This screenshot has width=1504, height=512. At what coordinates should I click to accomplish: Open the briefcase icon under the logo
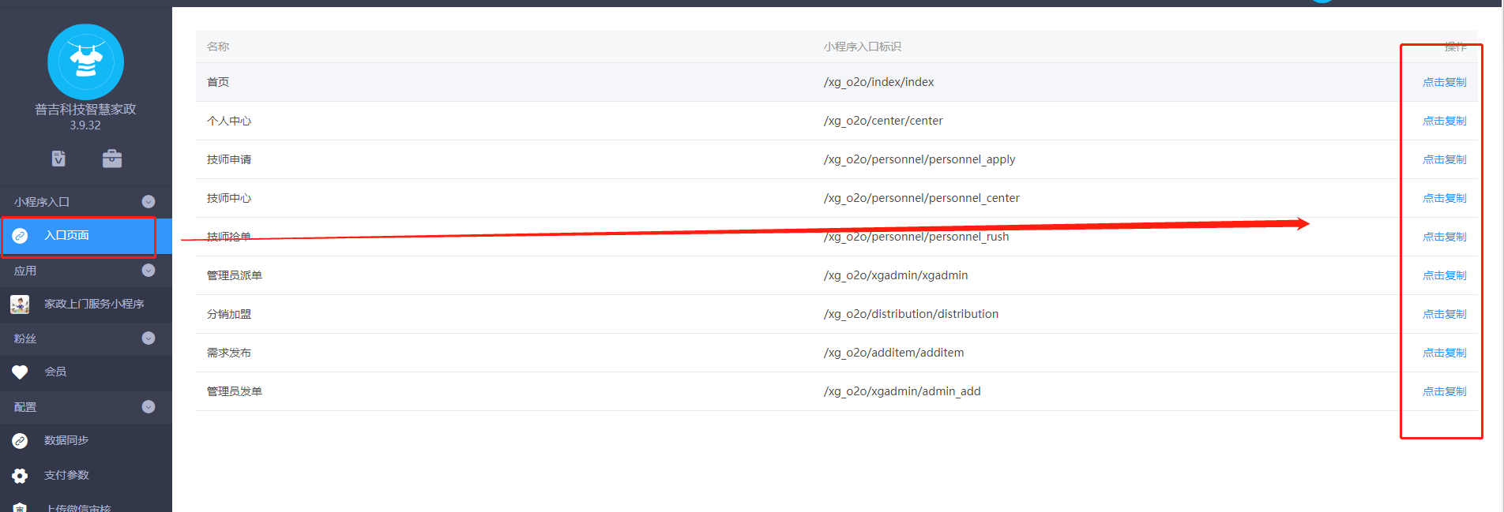click(112, 159)
